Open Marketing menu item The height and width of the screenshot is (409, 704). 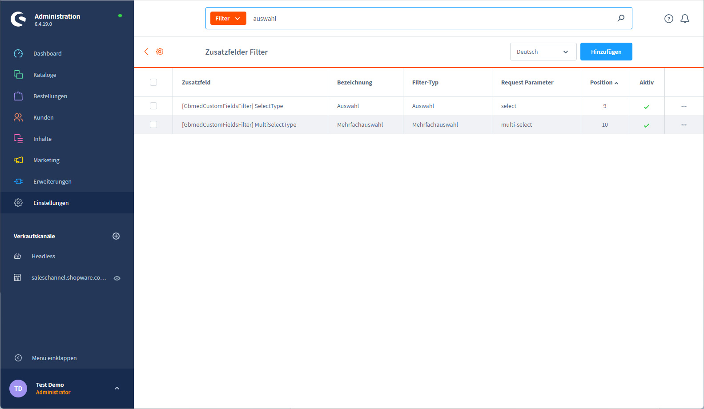[x=46, y=160]
